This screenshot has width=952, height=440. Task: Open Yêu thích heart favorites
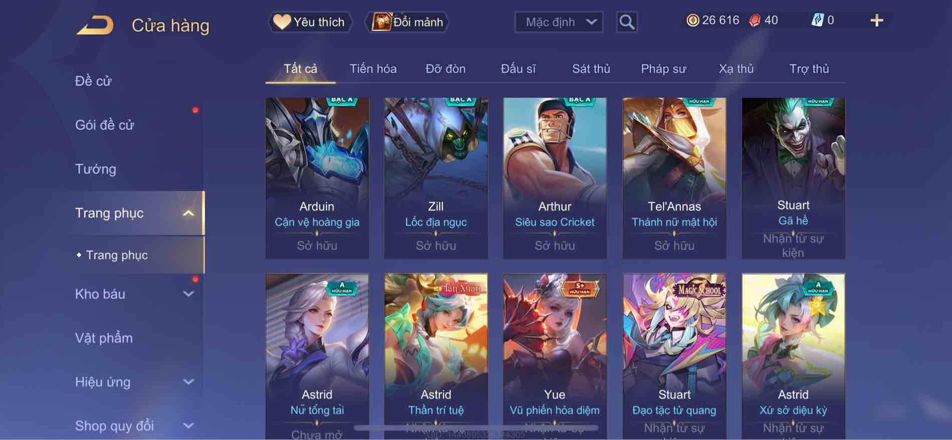pos(310,22)
